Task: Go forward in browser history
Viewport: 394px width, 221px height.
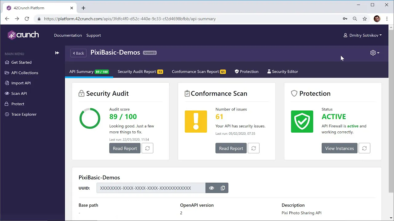Action: 17,19
